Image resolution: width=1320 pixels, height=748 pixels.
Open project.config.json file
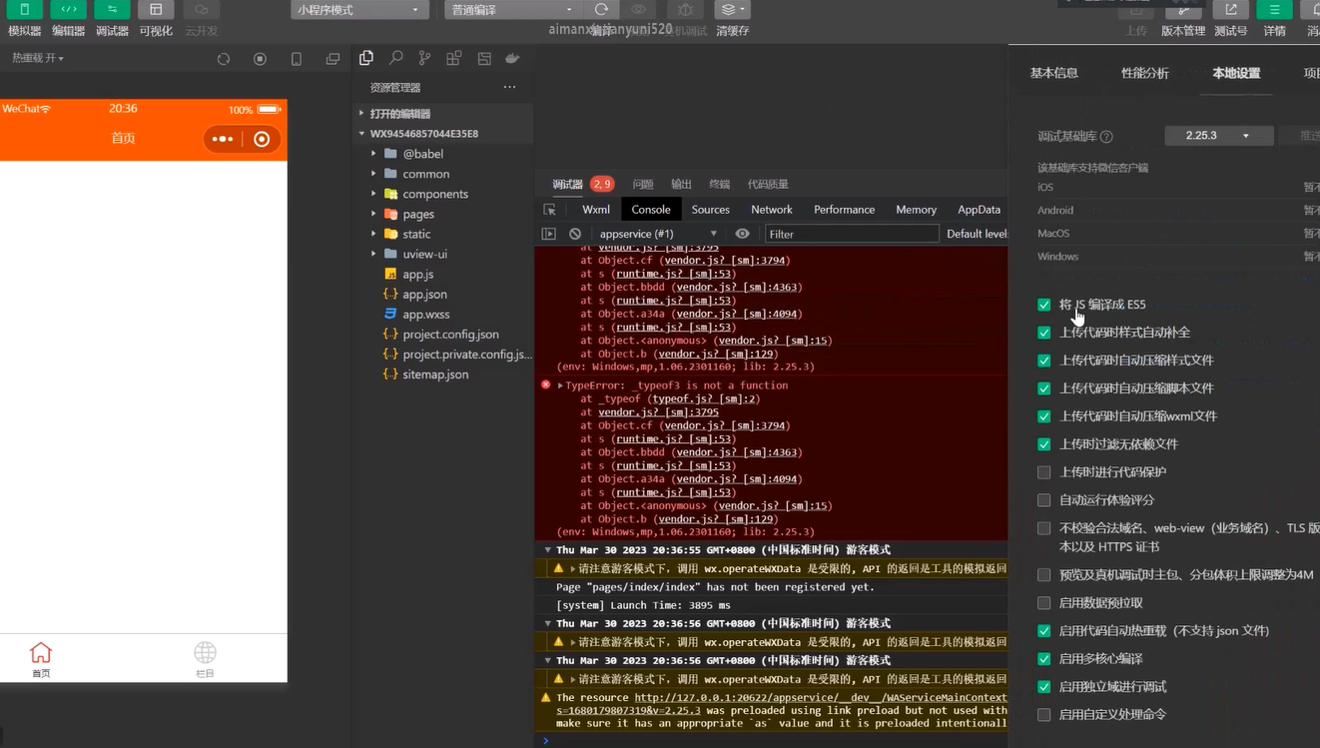(450, 335)
